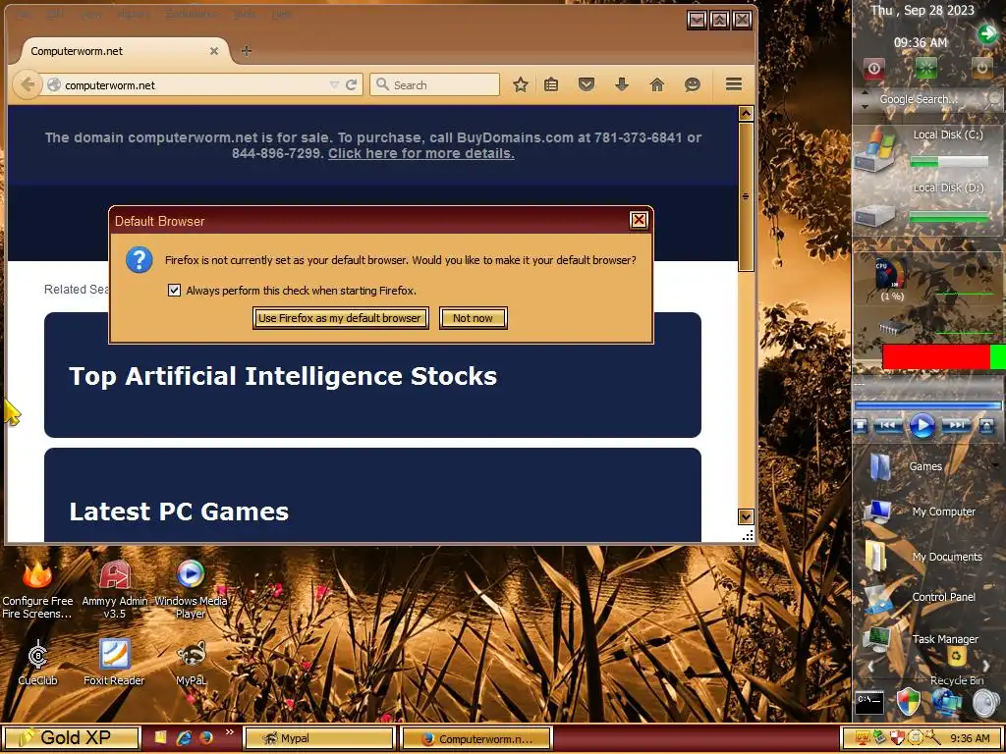This screenshot has width=1006, height=754.
Task: Go to Firefox home page icon
Action: click(x=657, y=84)
